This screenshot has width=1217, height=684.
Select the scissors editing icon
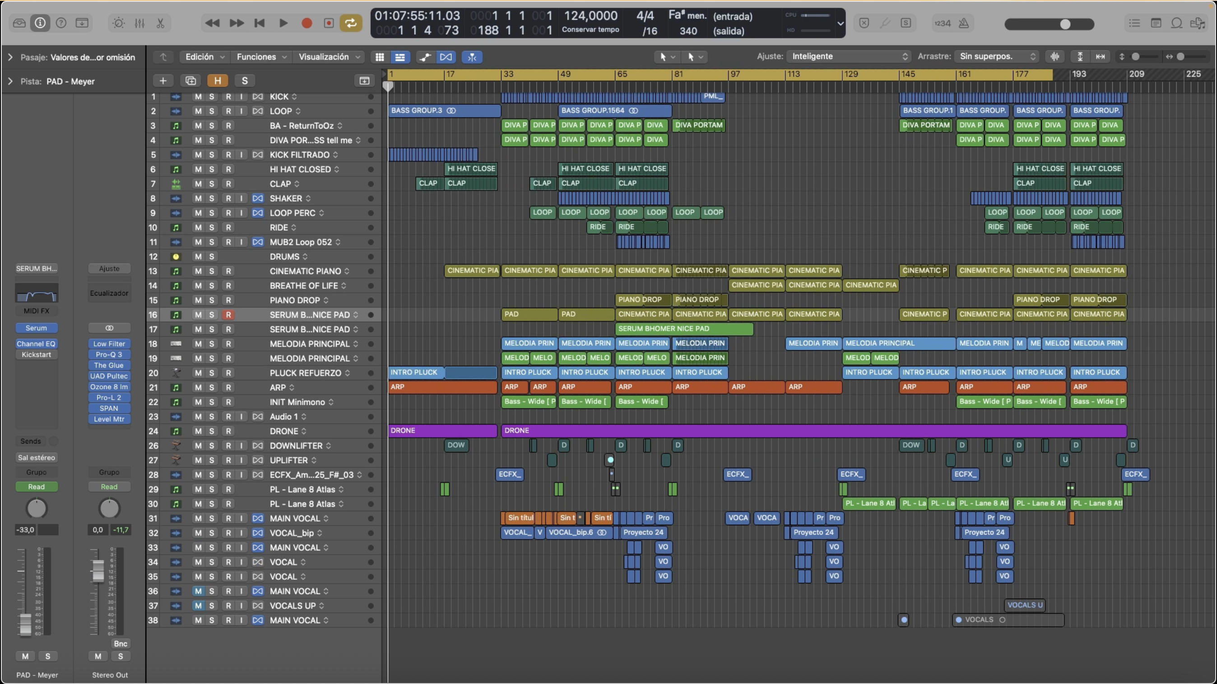(x=161, y=23)
